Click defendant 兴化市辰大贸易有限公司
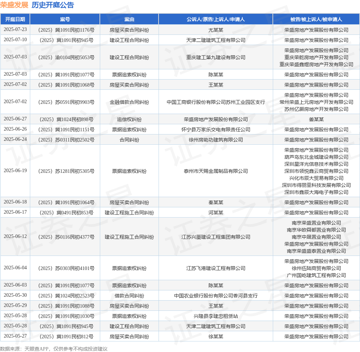 click(x=316, y=178)
